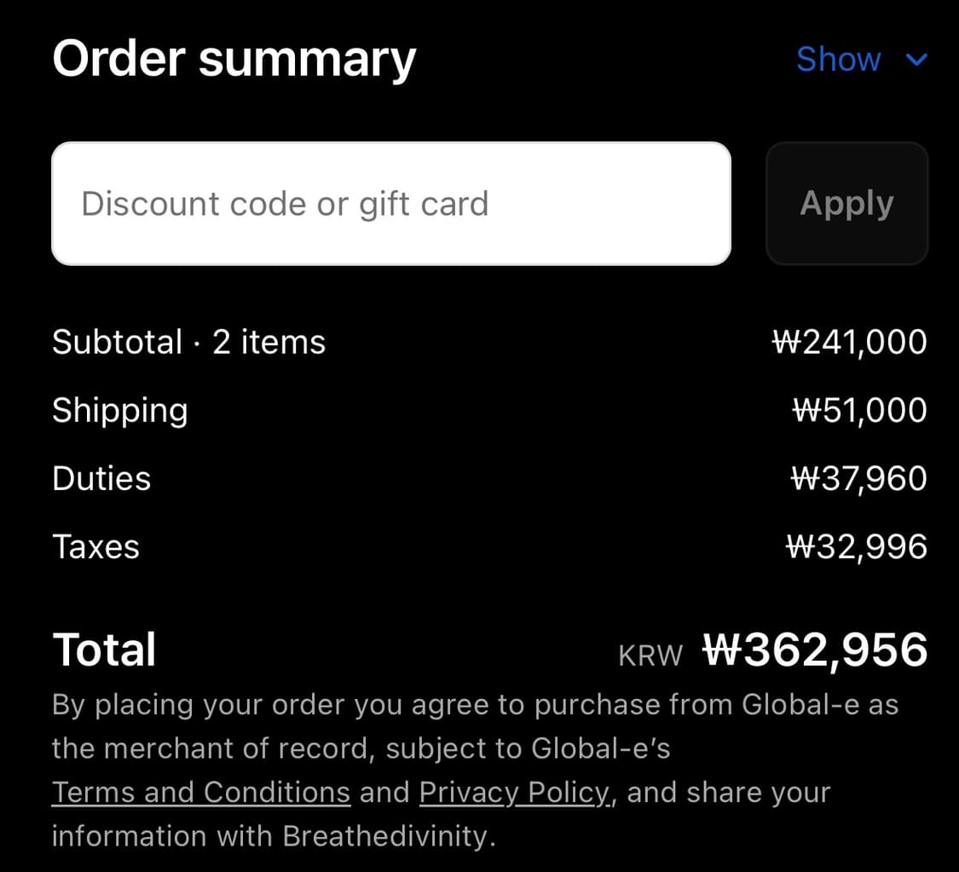
Task: Click the Taxes label
Action: click(x=95, y=547)
